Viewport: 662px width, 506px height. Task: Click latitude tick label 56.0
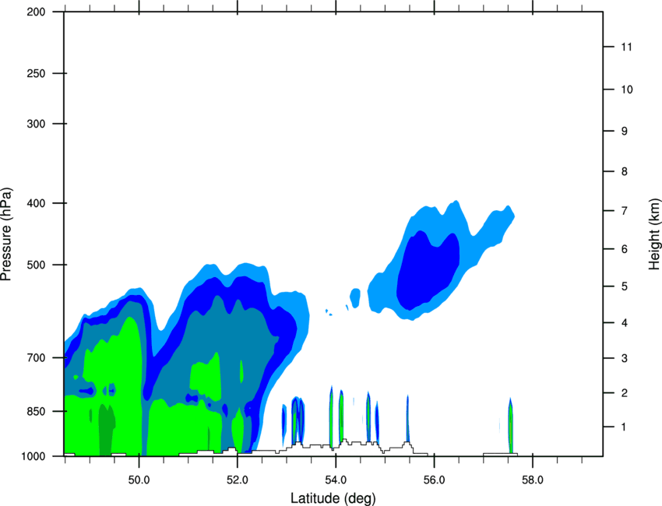pyautogui.click(x=435, y=480)
